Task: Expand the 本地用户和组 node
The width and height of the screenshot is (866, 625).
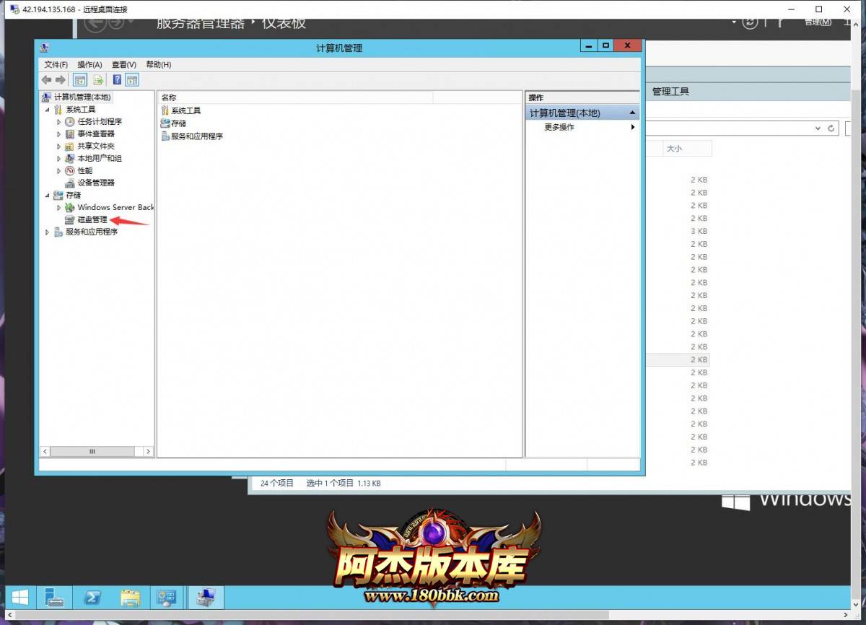Action: tap(59, 158)
